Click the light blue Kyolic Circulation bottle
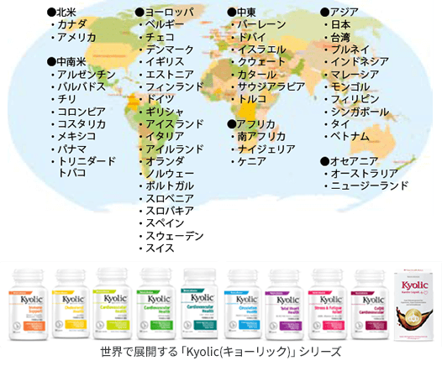442x366 pixels. (x=242, y=304)
